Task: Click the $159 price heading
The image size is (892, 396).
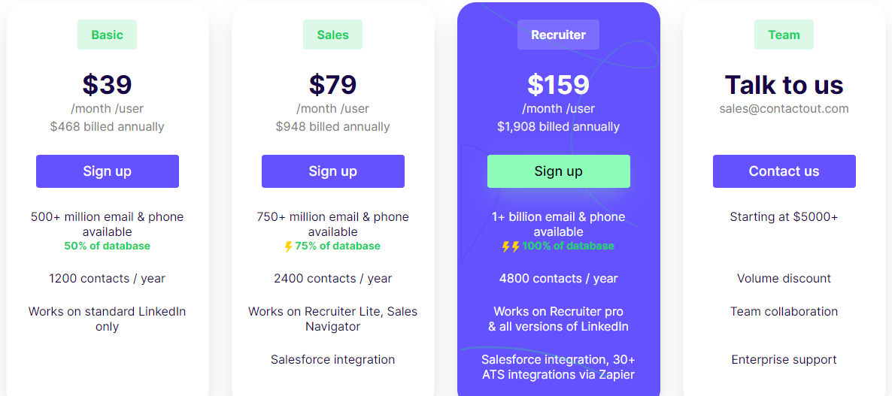Action: [558, 85]
